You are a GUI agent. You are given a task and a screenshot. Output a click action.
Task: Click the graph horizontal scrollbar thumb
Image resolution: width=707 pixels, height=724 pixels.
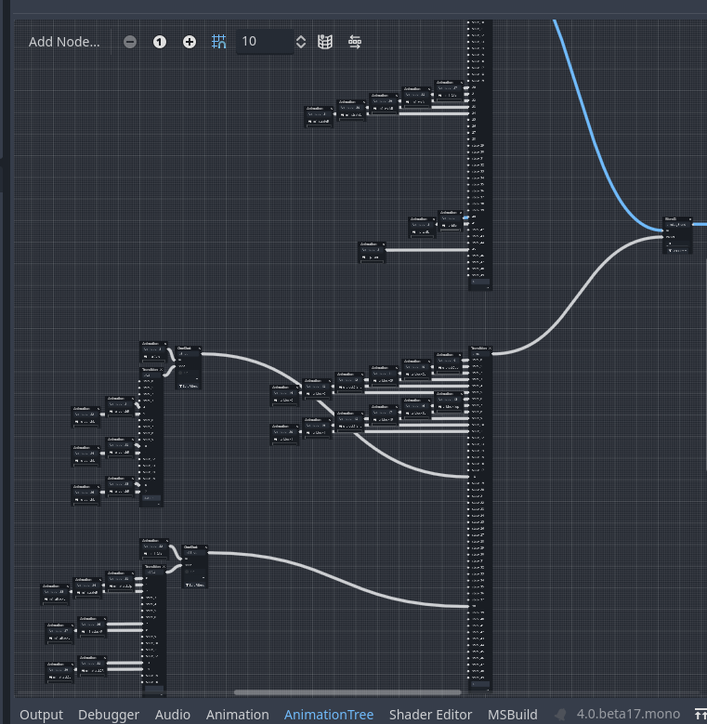(347, 692)
